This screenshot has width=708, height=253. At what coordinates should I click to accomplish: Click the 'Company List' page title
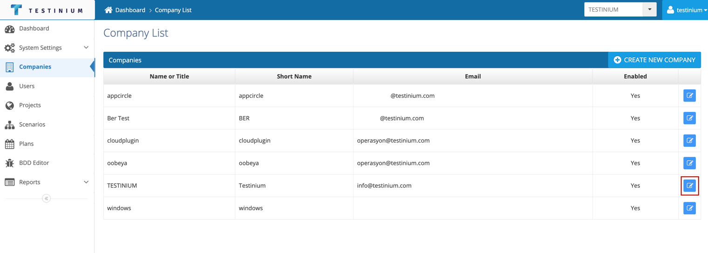point(136,33)
